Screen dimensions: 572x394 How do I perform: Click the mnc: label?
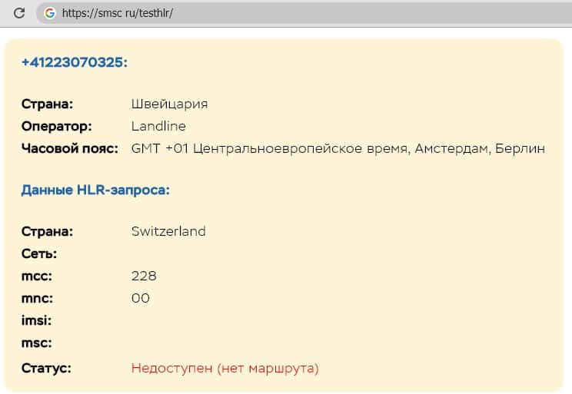coord(37,299)
